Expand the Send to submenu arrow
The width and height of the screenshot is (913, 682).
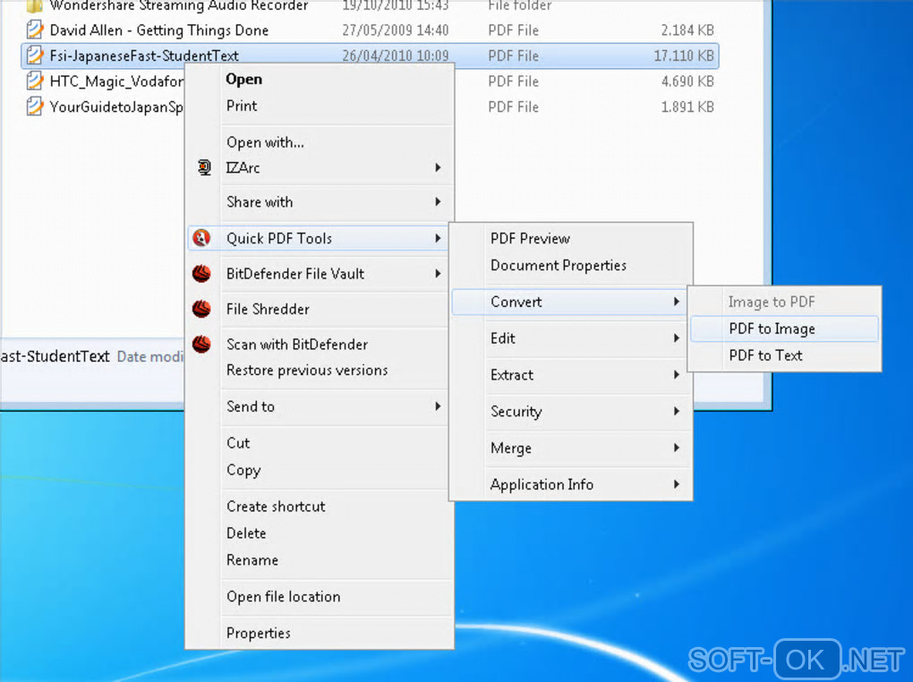click(x=438, y=406)
